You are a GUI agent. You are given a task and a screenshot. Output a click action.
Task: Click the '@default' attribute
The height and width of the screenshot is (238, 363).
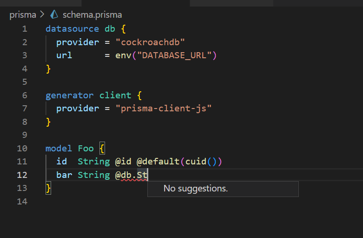pos(158,162)
